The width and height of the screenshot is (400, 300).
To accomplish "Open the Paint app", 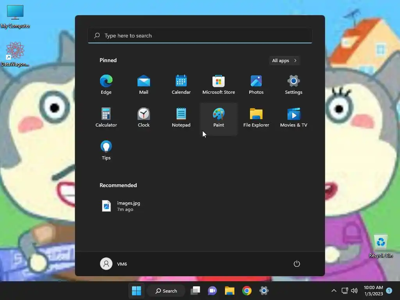I will tap(219, 119).
